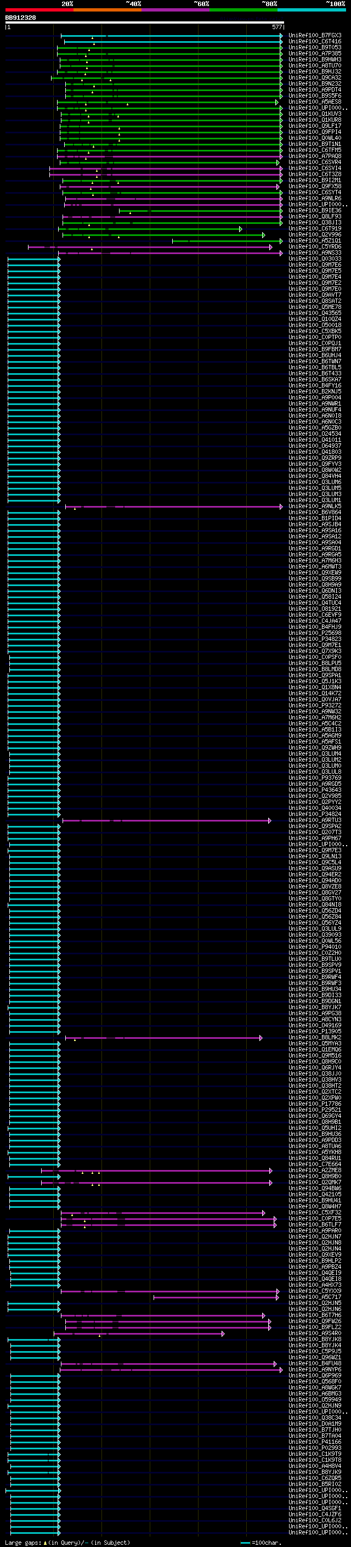Click the UniRef100_P25698 label
The image size is (351, 1547).
point(315,633)
